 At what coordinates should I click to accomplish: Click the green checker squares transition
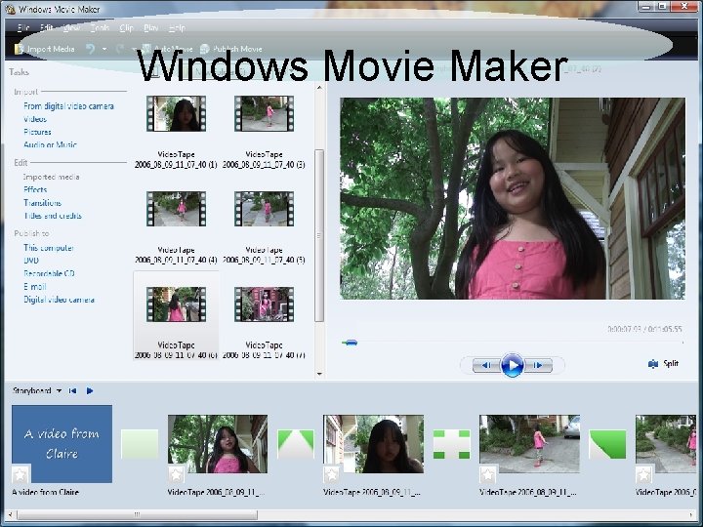coord(451,444)
